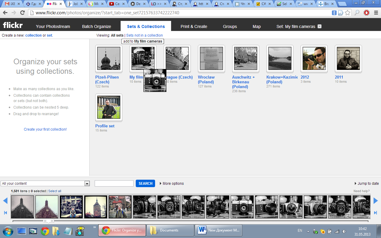The width and height of the screenshot is (381, 238).
Task: Click the 'Select all' link
Action: (x=55, y=191)
